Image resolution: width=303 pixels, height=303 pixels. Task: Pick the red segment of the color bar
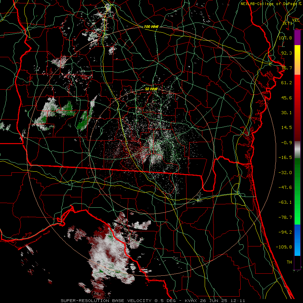[x=297, y=108]
